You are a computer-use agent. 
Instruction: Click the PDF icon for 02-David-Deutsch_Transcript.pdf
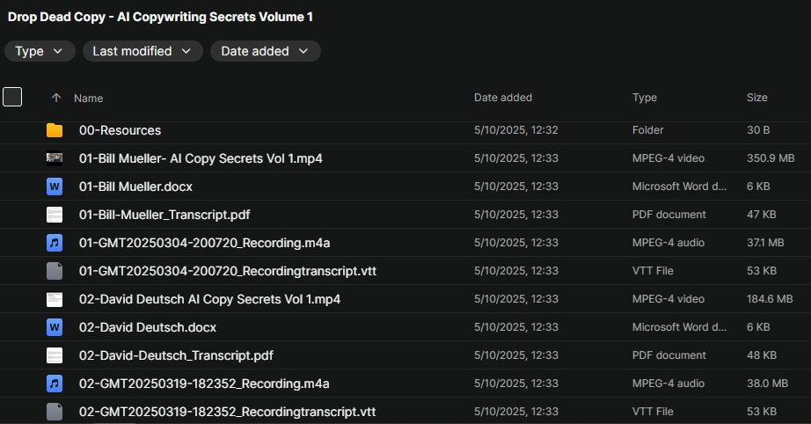pos(55,355)
